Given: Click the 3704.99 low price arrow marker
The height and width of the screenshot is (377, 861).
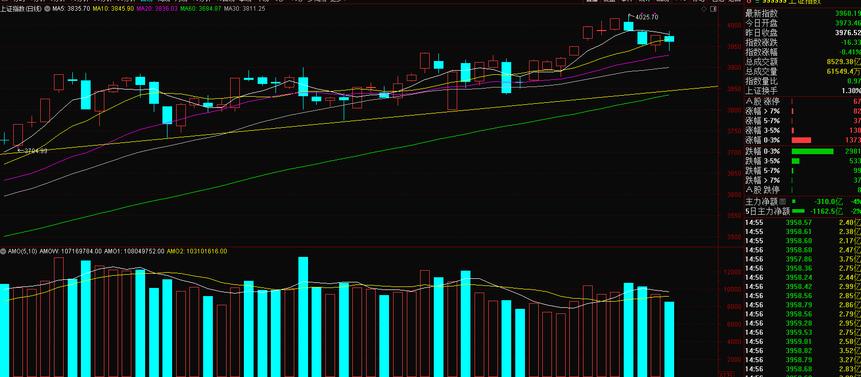Looking at the screenshot, I should point(33,151).
